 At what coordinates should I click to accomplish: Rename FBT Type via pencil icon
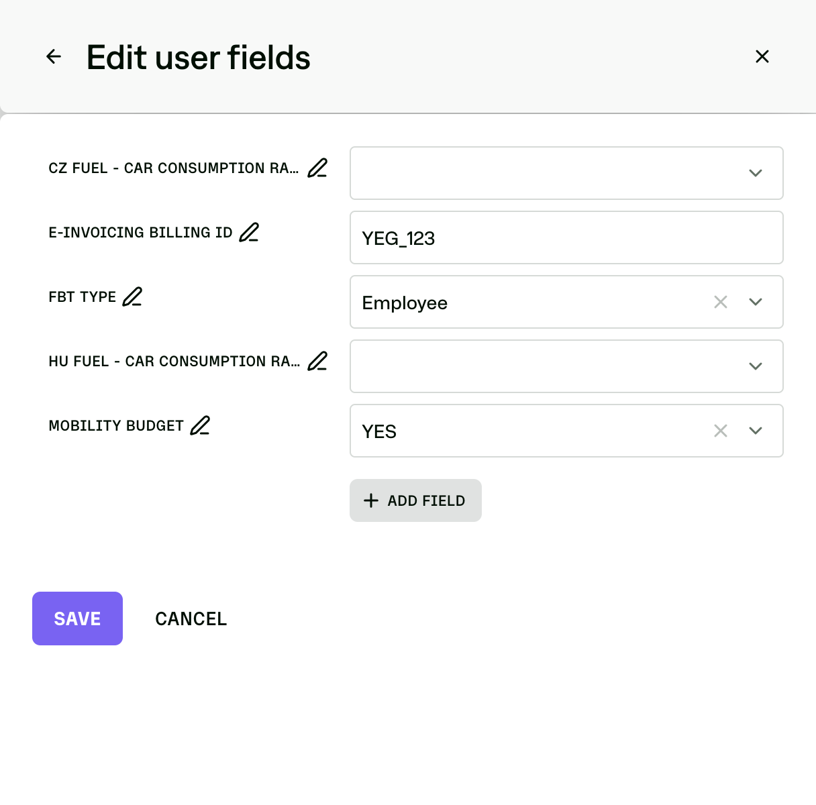[x=133, y=297]
